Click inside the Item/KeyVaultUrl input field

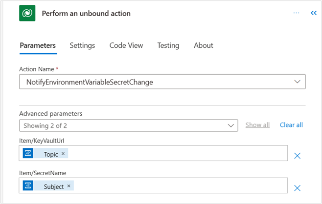[x=153, y=153]
